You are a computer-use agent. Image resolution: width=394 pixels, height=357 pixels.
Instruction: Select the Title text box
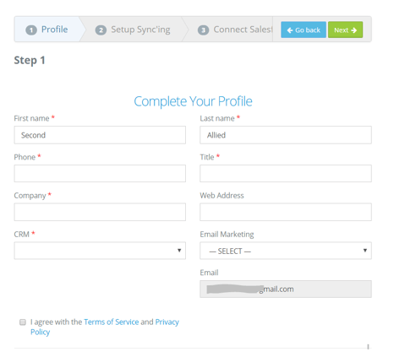pos(286,173)
